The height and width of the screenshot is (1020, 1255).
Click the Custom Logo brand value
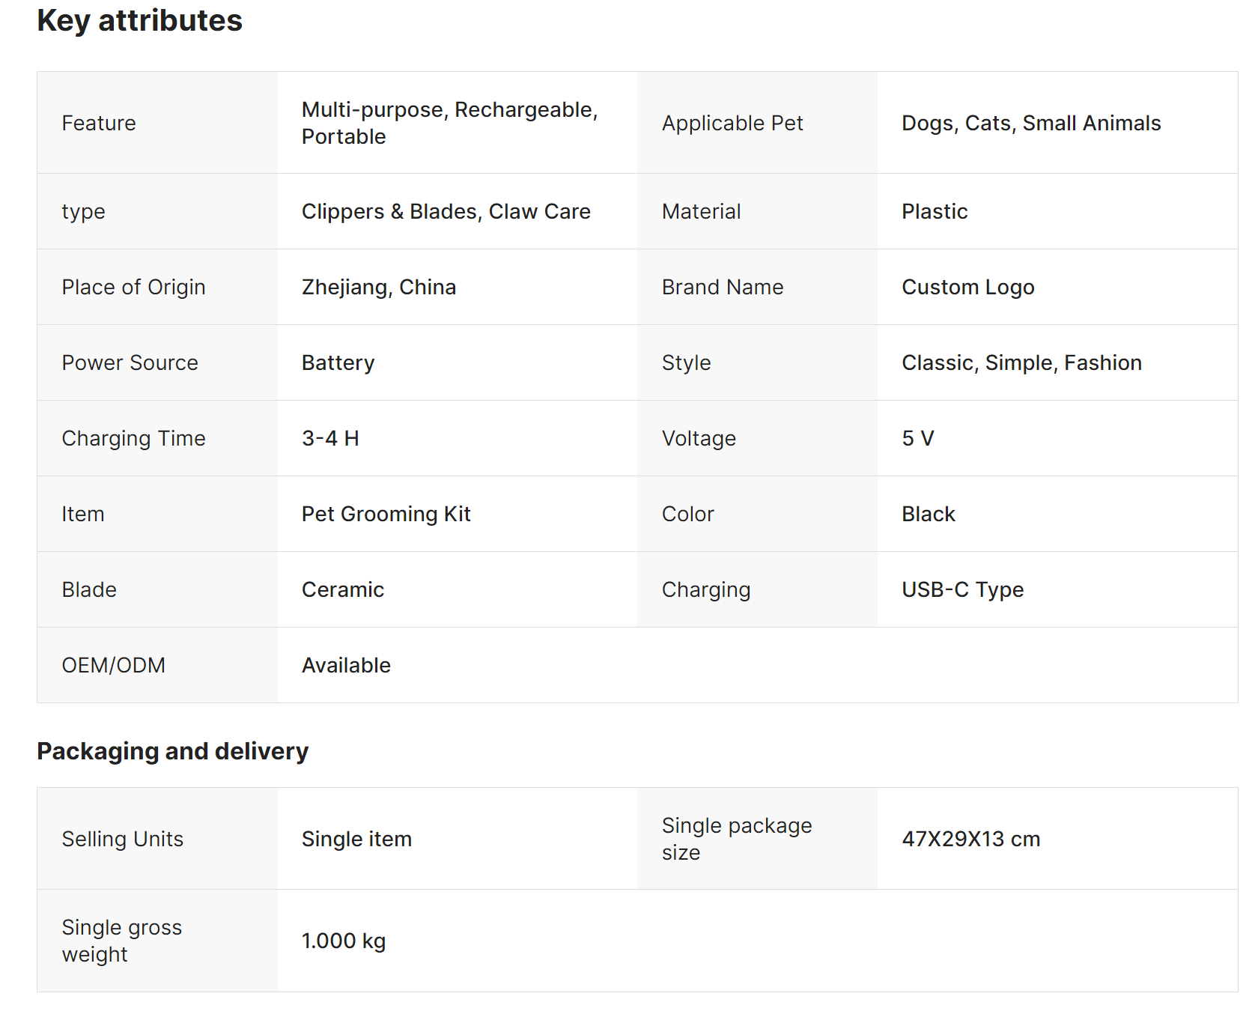967,288
